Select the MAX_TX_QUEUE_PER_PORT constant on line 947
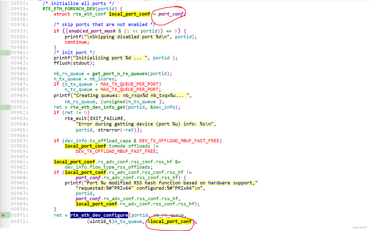371x231 pixels. point(130,84)
